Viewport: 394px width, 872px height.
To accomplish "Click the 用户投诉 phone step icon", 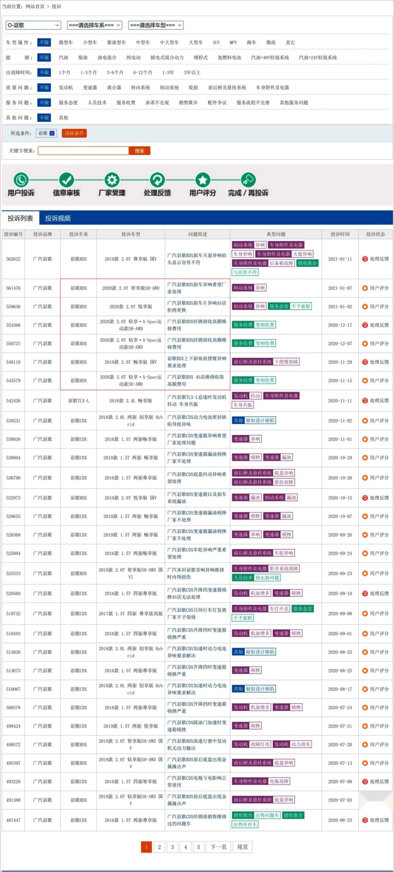I will coord(21,180).
